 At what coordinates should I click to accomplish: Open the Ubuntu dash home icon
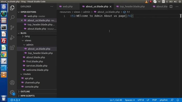(4, 7)
